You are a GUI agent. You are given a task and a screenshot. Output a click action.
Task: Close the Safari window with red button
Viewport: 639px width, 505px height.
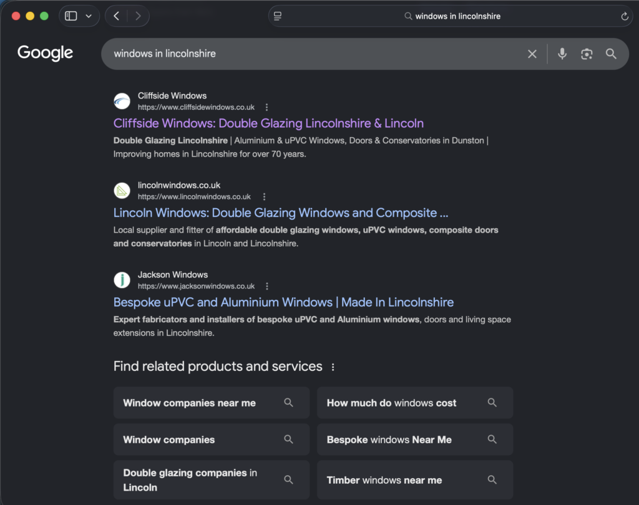16,16
